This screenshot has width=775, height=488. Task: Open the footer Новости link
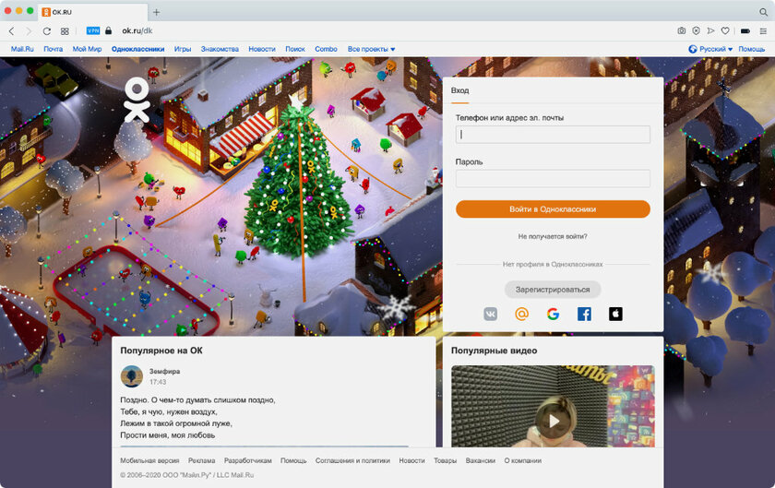(411, 461)
